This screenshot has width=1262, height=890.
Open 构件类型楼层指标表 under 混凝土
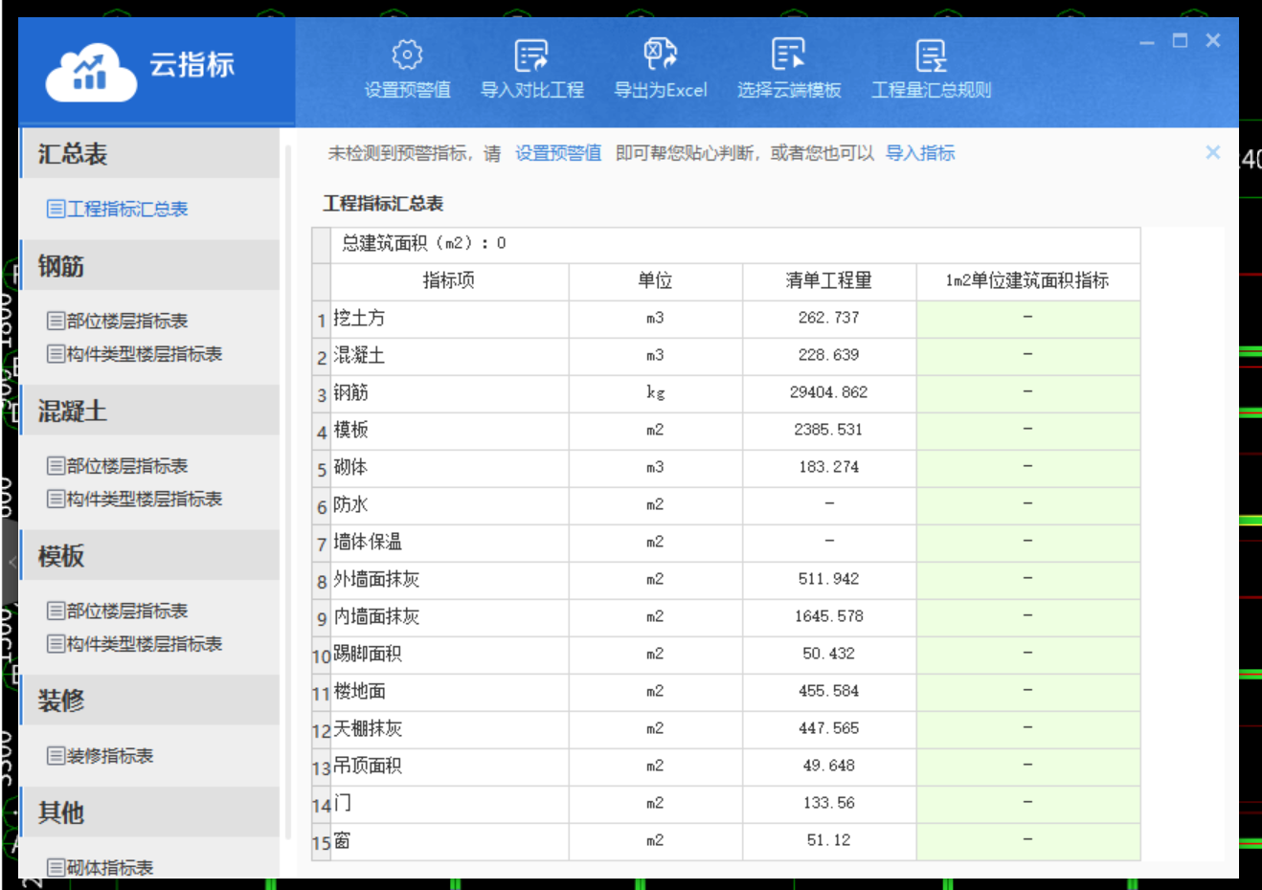[135, 499]
